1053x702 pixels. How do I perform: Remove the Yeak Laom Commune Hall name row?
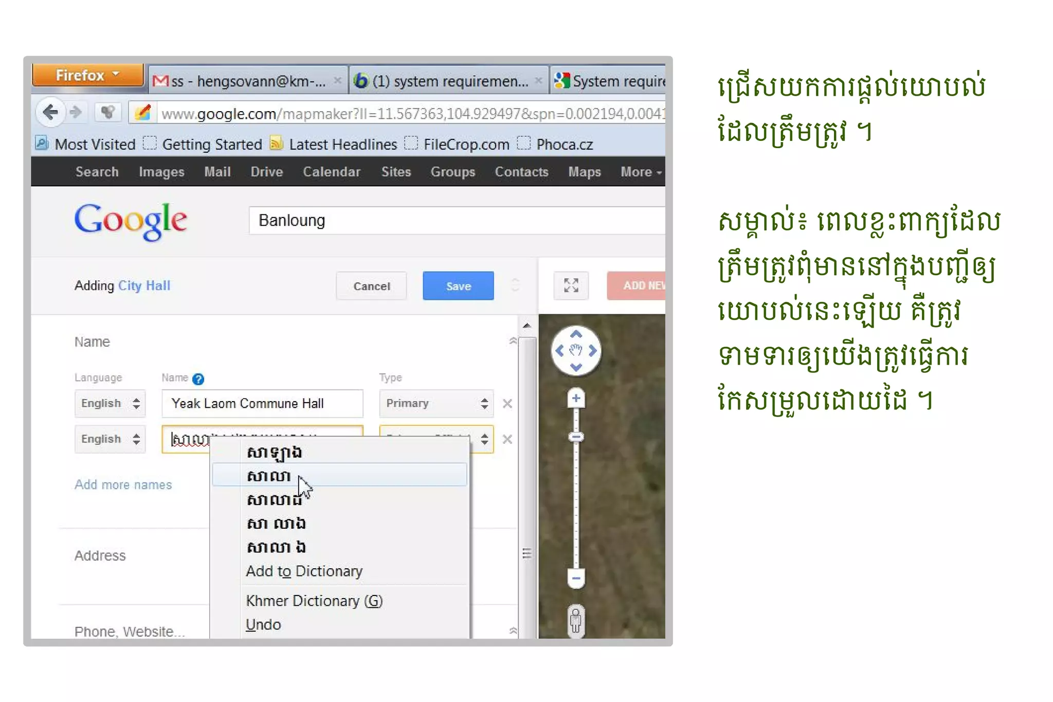click(507, 404)
